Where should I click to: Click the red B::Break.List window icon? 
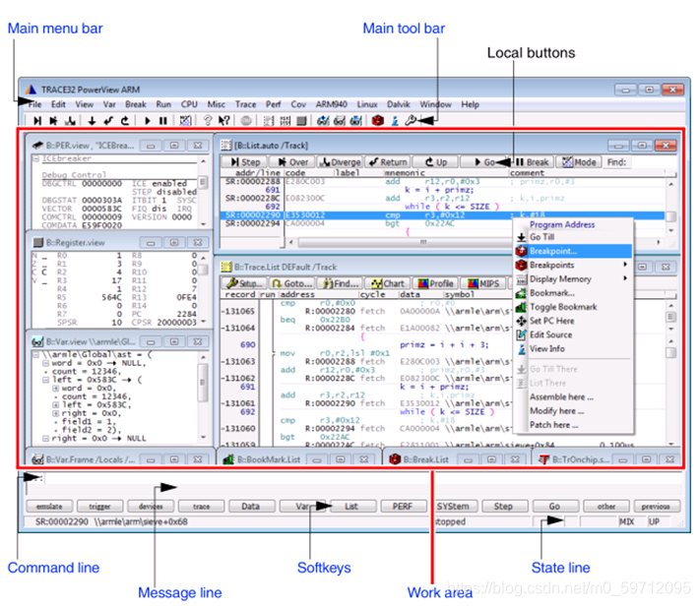tap(395, 459)
